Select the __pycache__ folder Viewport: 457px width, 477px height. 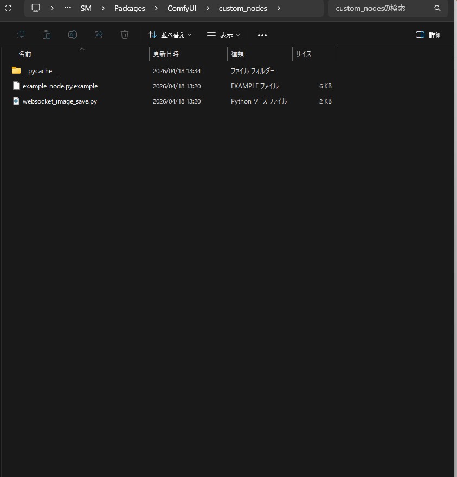click(x=40, y=71)
